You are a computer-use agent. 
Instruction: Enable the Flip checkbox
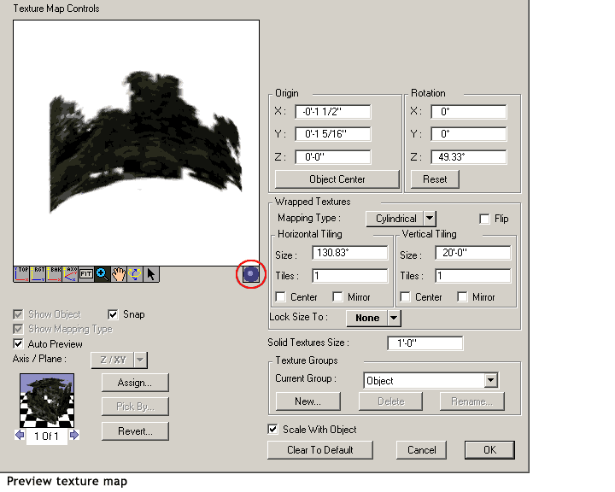click(x=484, y=219)
